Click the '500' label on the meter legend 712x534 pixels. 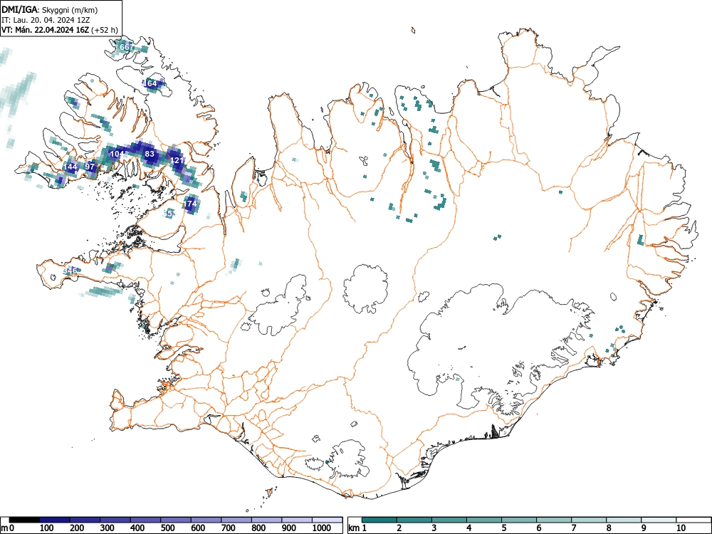(x=168, y=528)
